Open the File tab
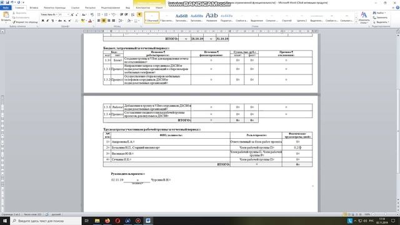This screenshot has width=400, height=225. 6,7
